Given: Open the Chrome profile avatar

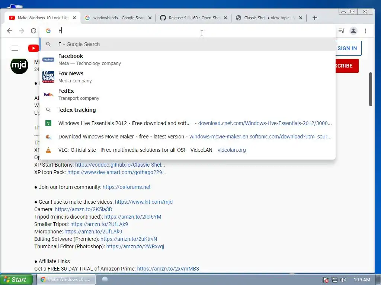Looking at the screenshot, I should (353, 31).
